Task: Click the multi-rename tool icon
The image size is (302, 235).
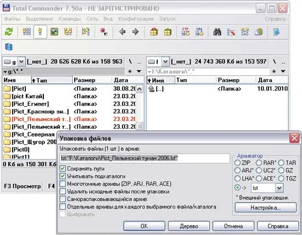Action: [231, 32]
